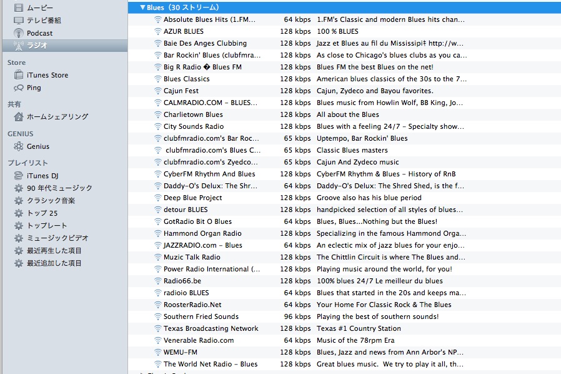Collapse the Blues streams disclosure triangle
This screenshot has height=374, width=561.
[143, 7]
